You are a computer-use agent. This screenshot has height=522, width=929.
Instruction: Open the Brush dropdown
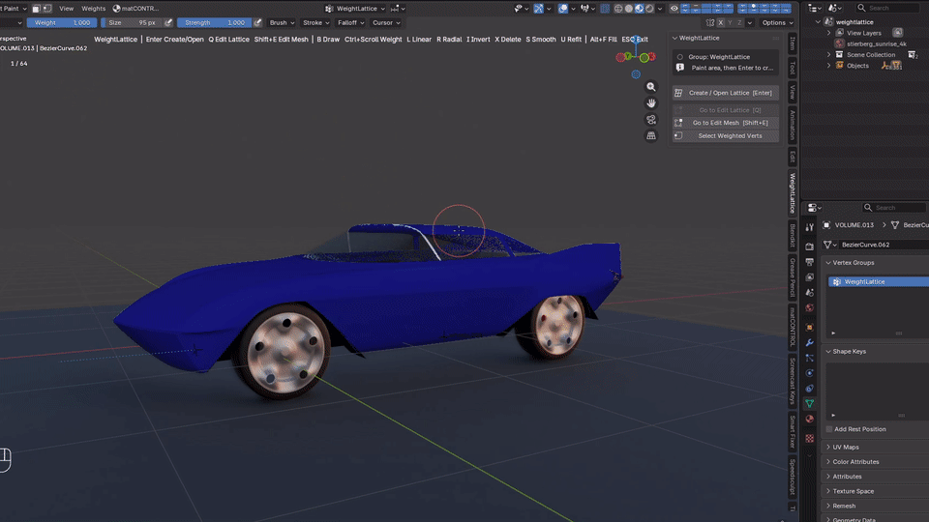click(x=282, y=22)
